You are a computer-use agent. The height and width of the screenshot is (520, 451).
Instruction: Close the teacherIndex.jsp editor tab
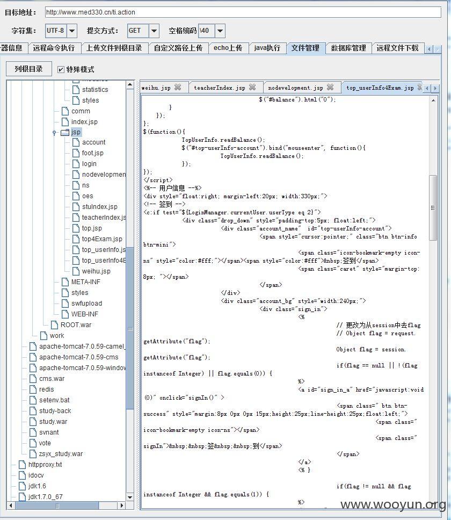click(252, 87)
